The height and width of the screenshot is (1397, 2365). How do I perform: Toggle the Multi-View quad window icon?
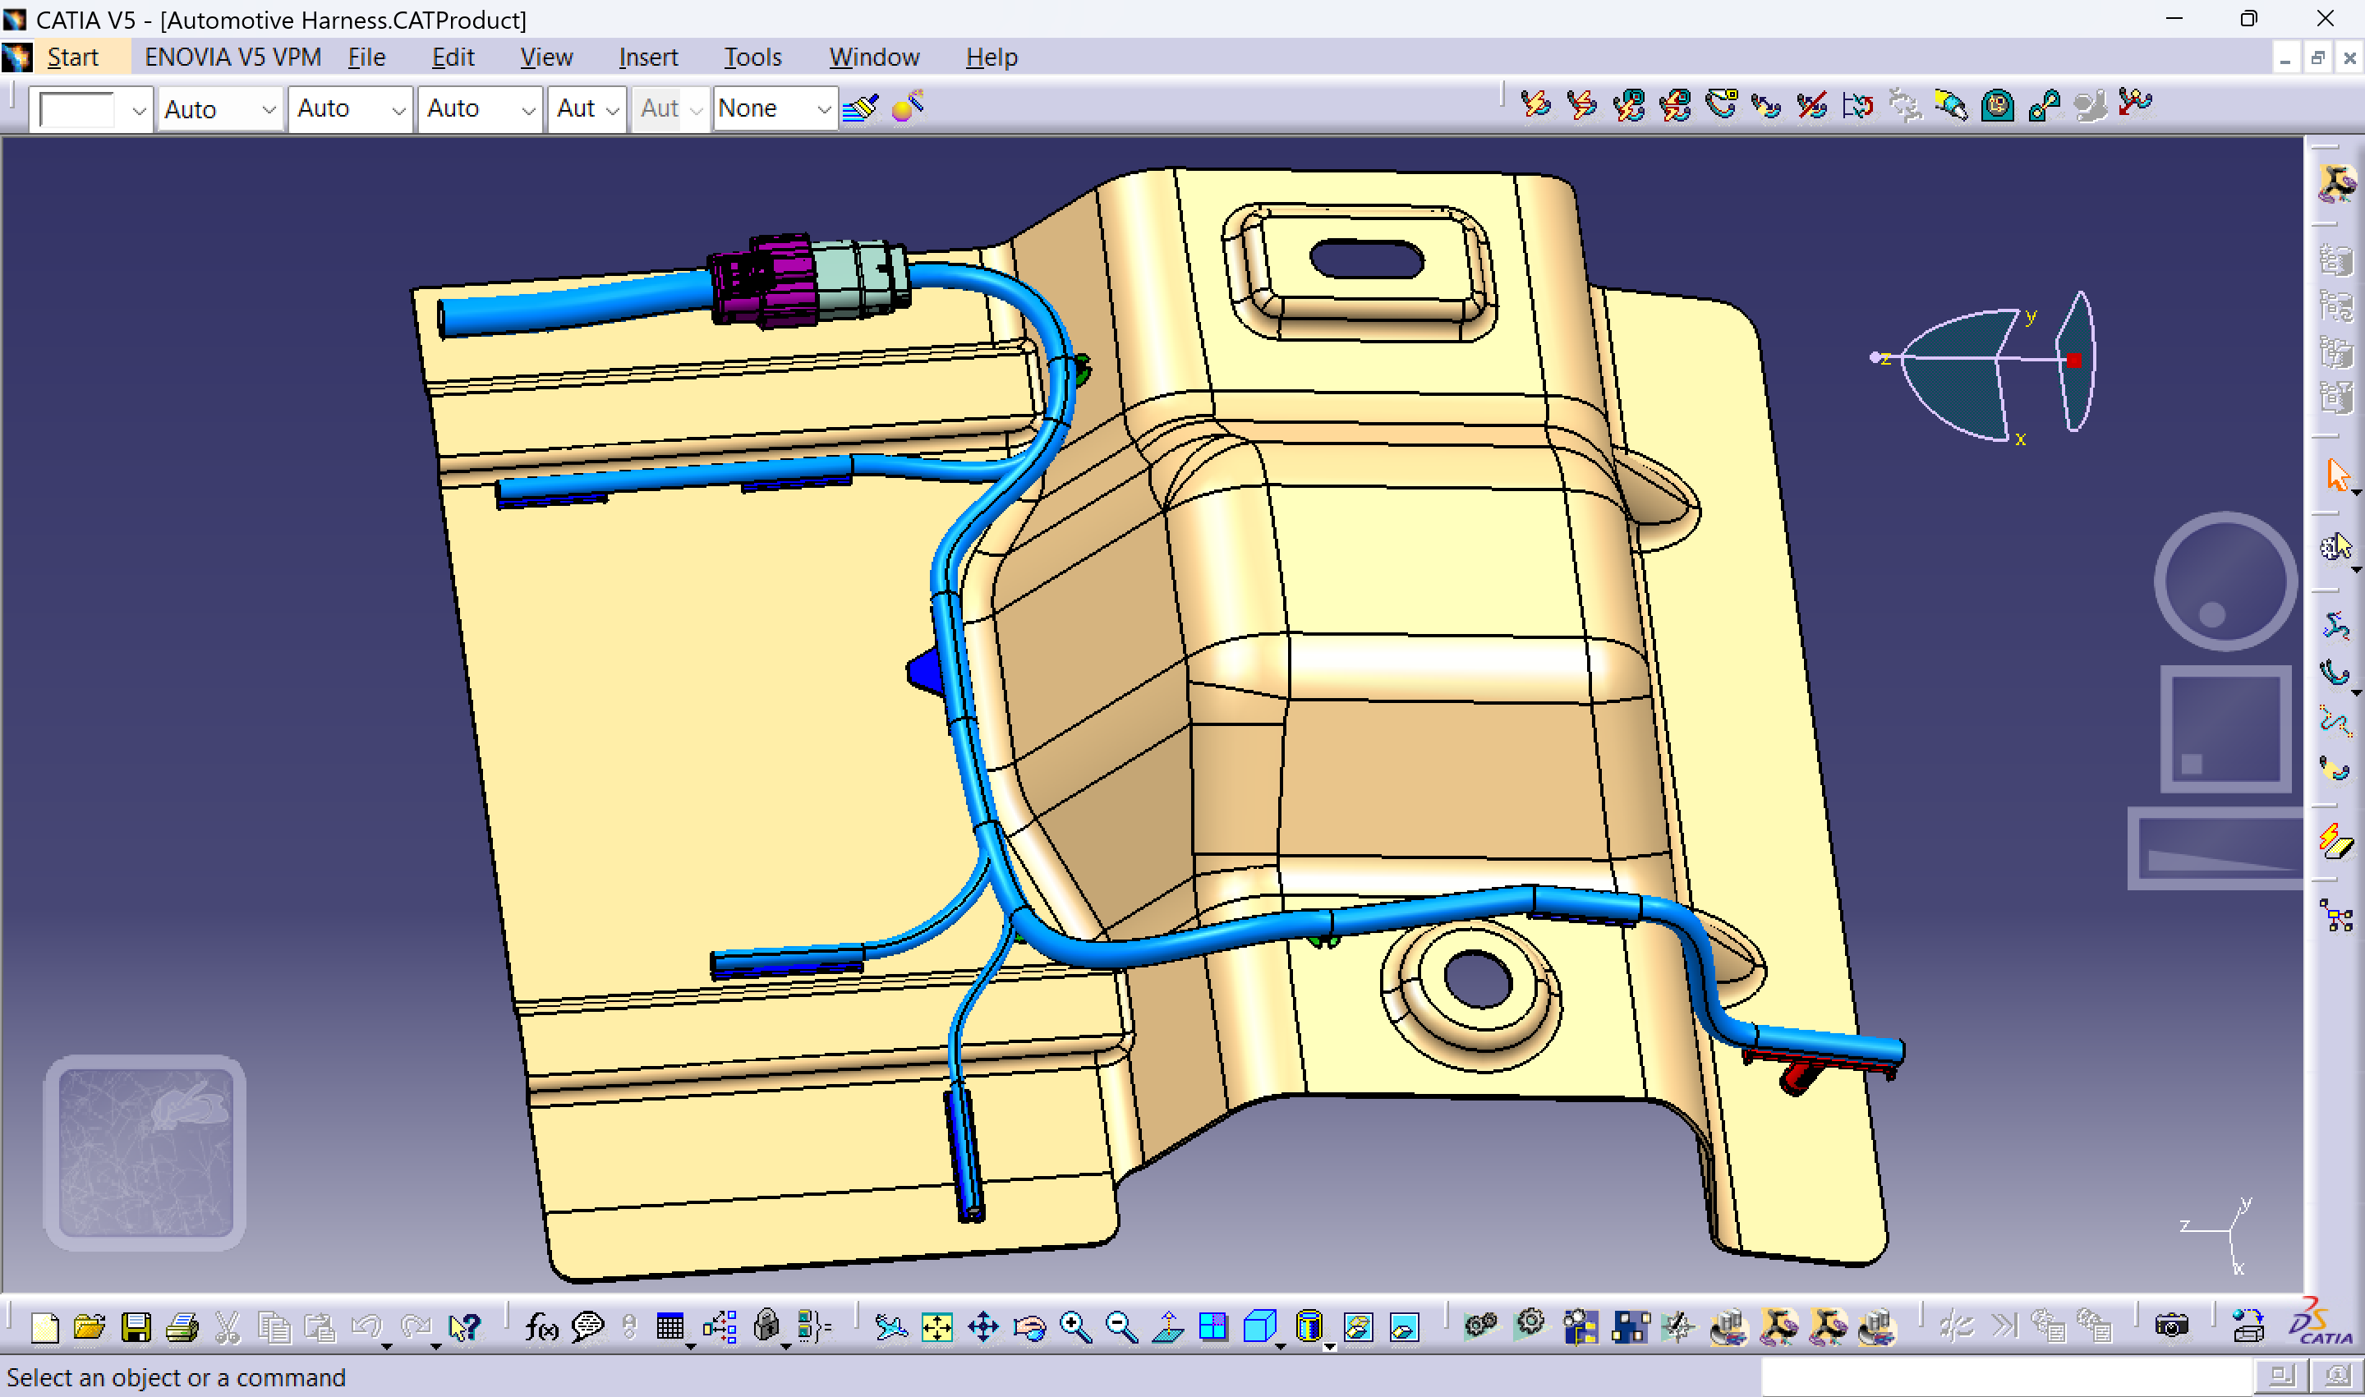point(1213,1327)
